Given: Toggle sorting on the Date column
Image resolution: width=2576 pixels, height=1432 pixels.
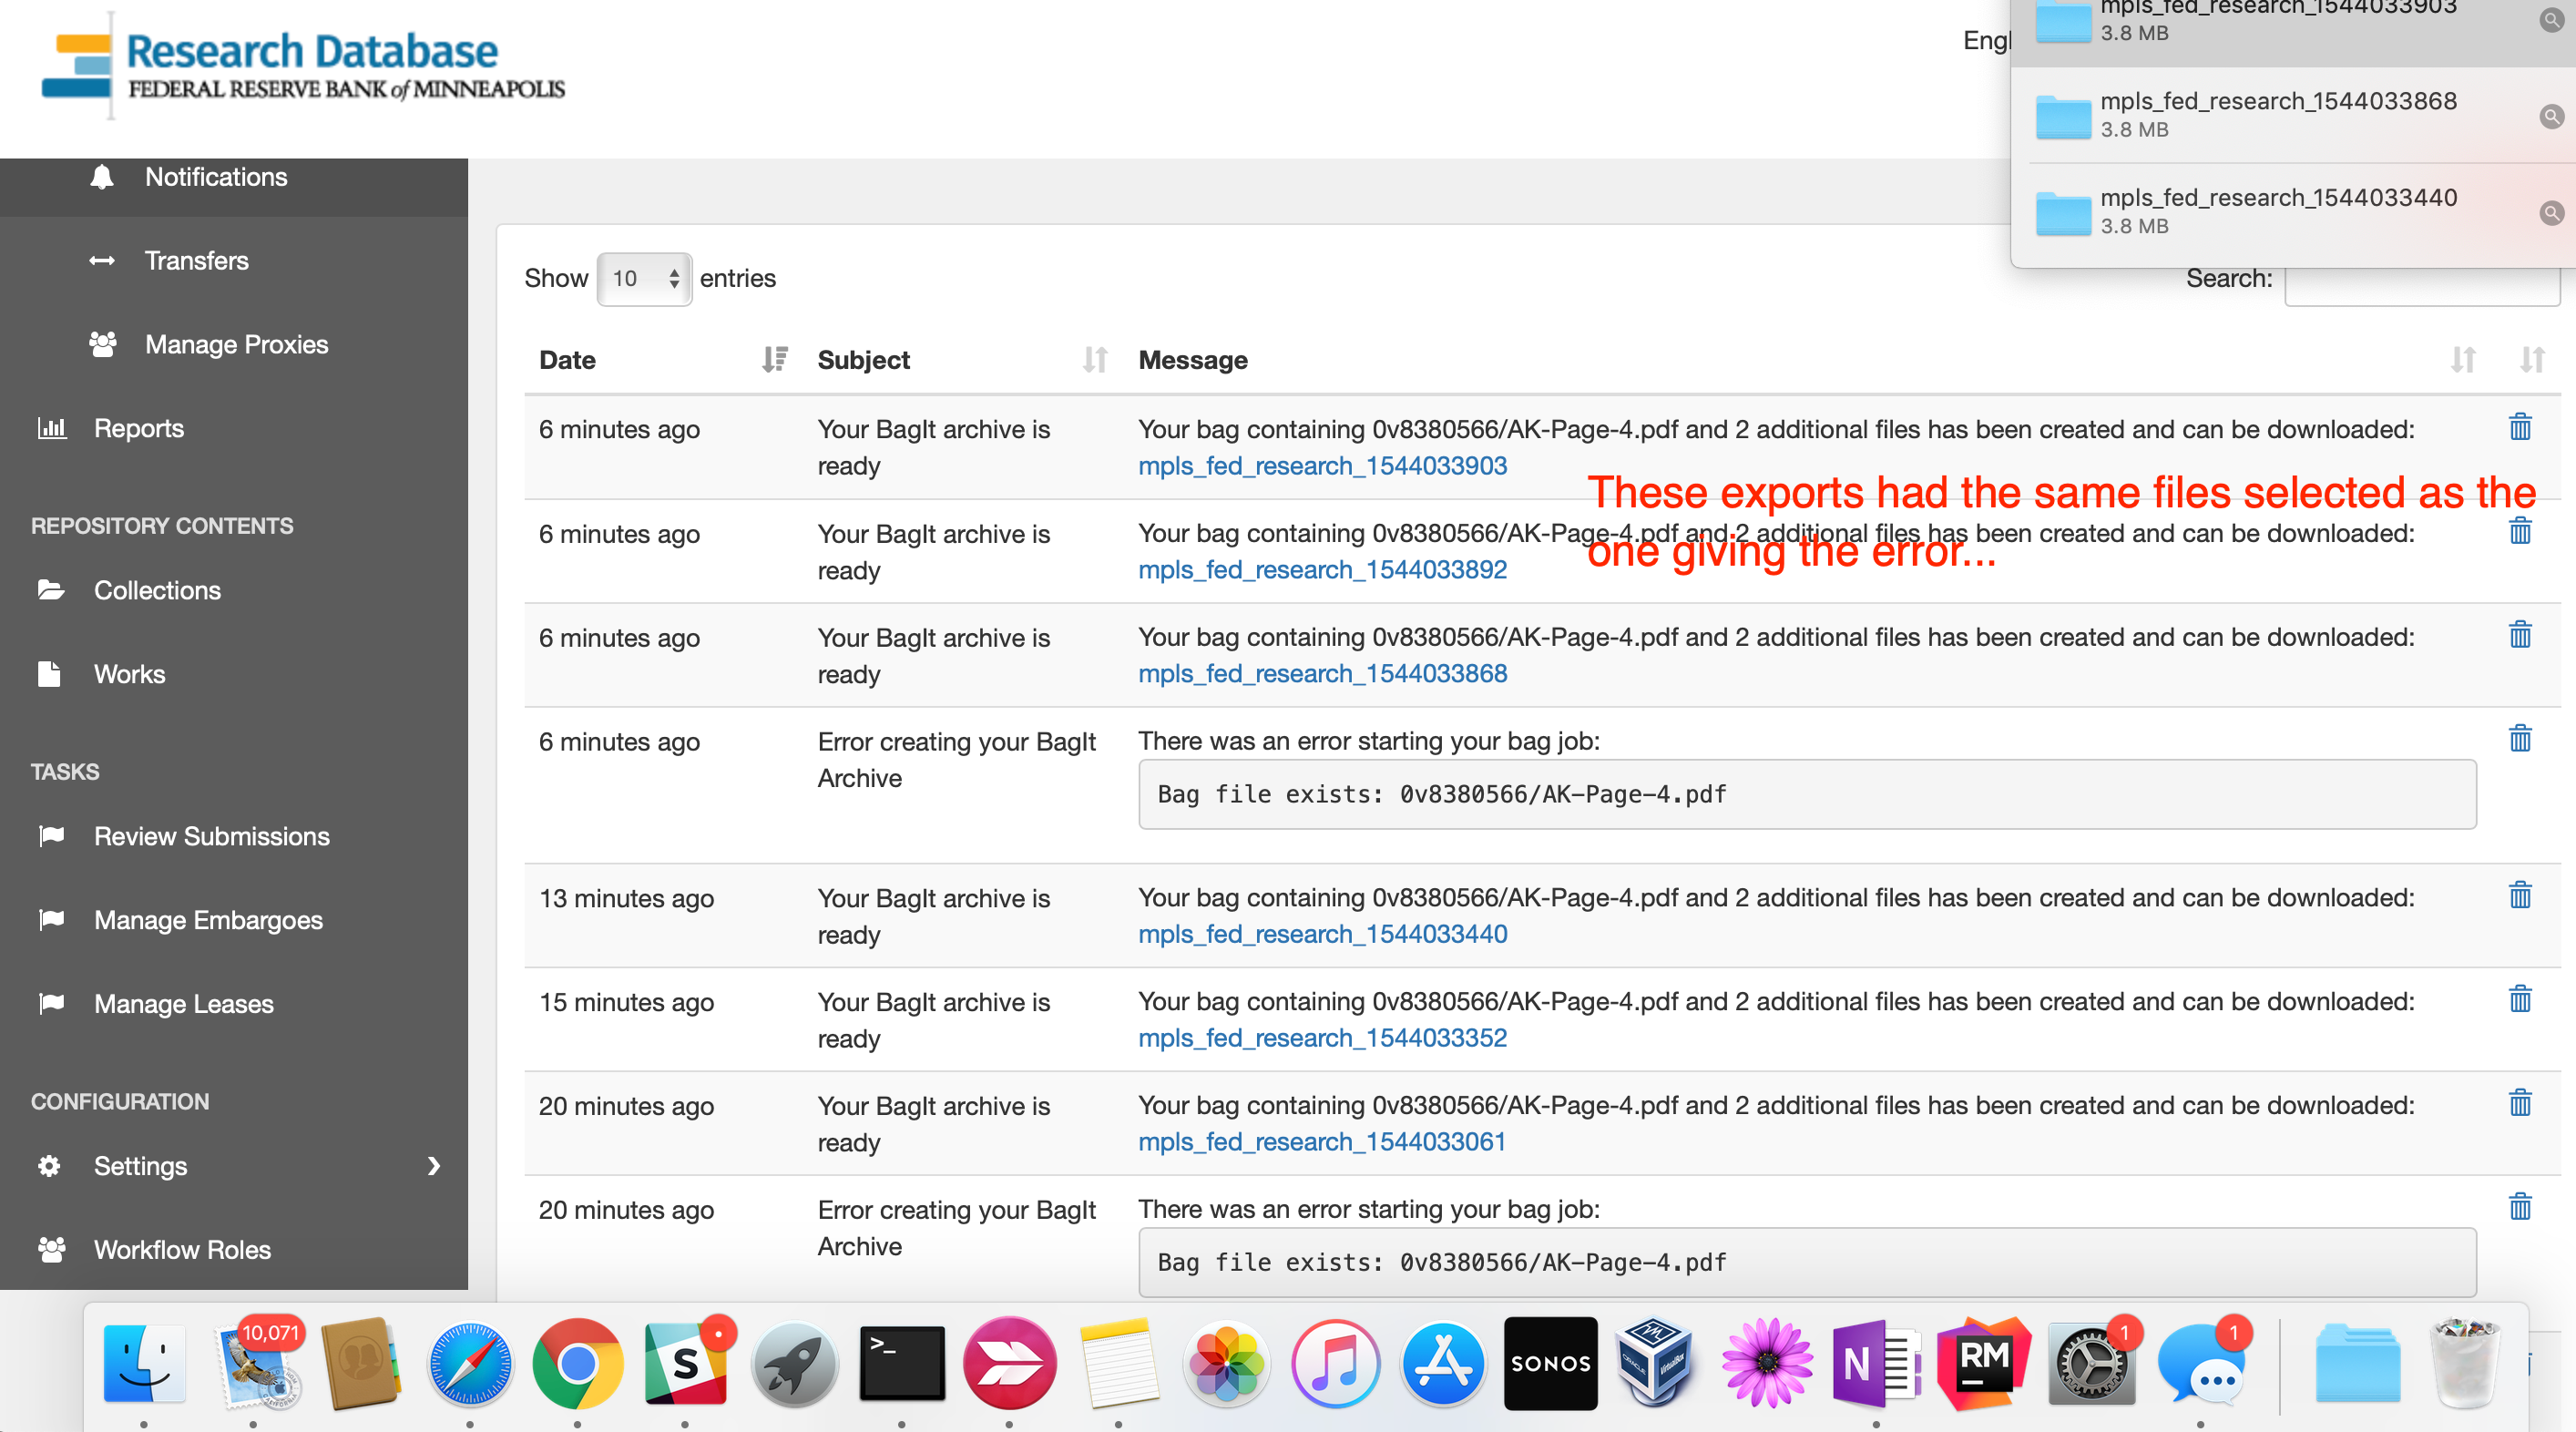Looking at the screenshot, I should click(x=775, y=359).
